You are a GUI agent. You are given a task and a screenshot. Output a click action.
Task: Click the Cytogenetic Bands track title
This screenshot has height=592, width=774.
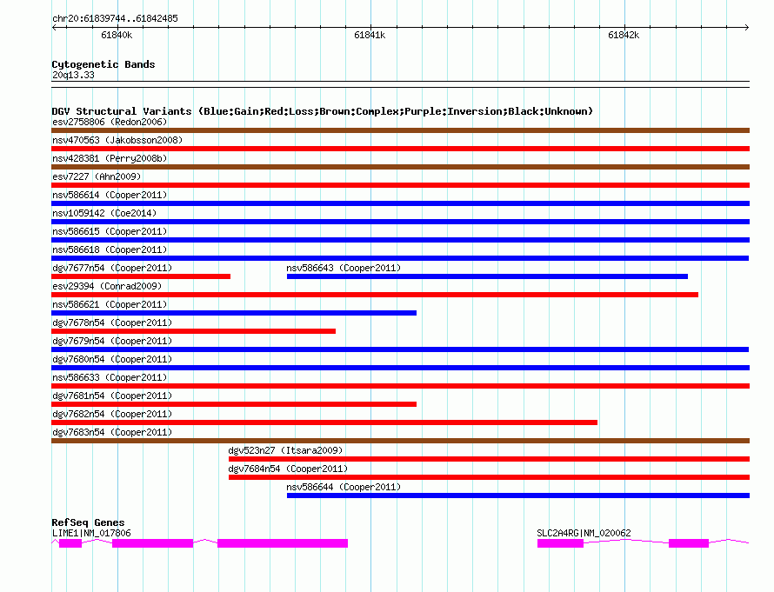click(103, 64)
